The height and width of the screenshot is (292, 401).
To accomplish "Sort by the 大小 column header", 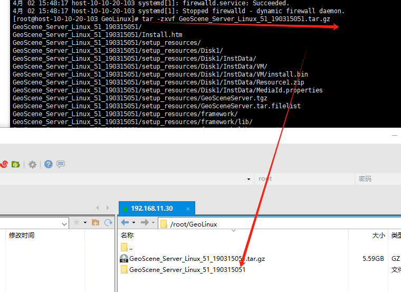I will [368, 235].
